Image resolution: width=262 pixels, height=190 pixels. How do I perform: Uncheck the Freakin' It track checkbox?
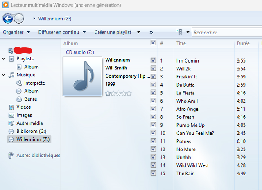click(x=153, y=76)
